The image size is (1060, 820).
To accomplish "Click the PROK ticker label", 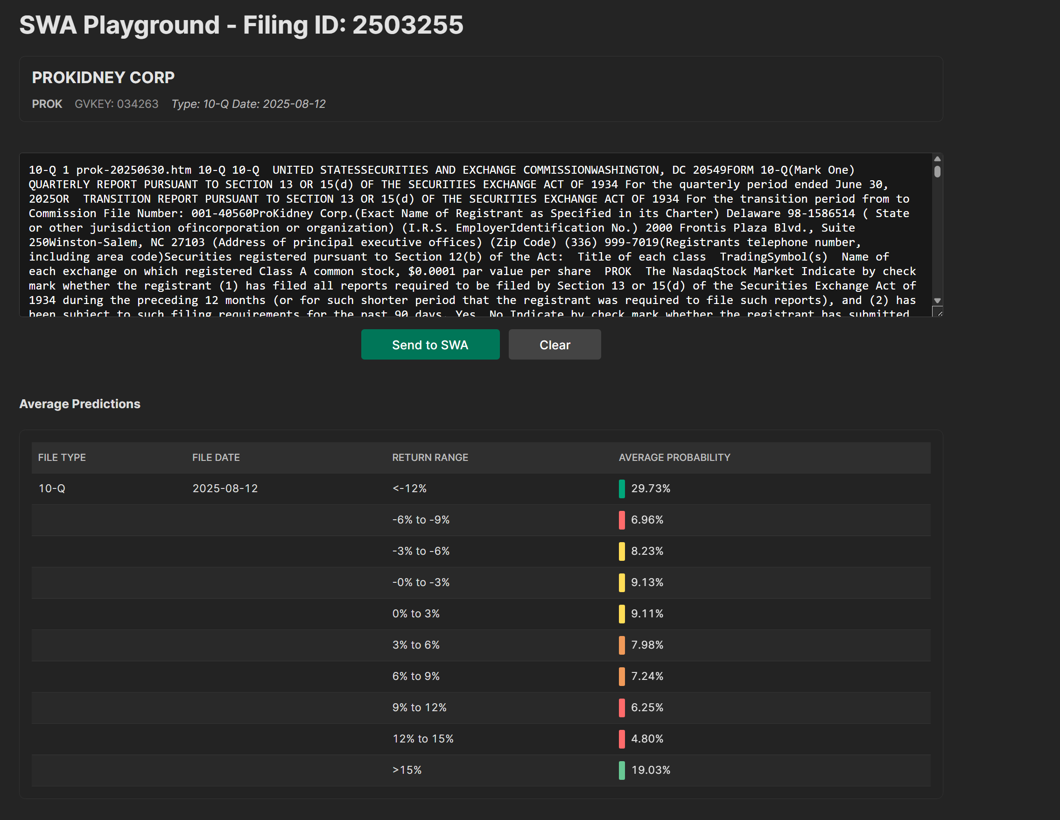I will pos(47,104).
